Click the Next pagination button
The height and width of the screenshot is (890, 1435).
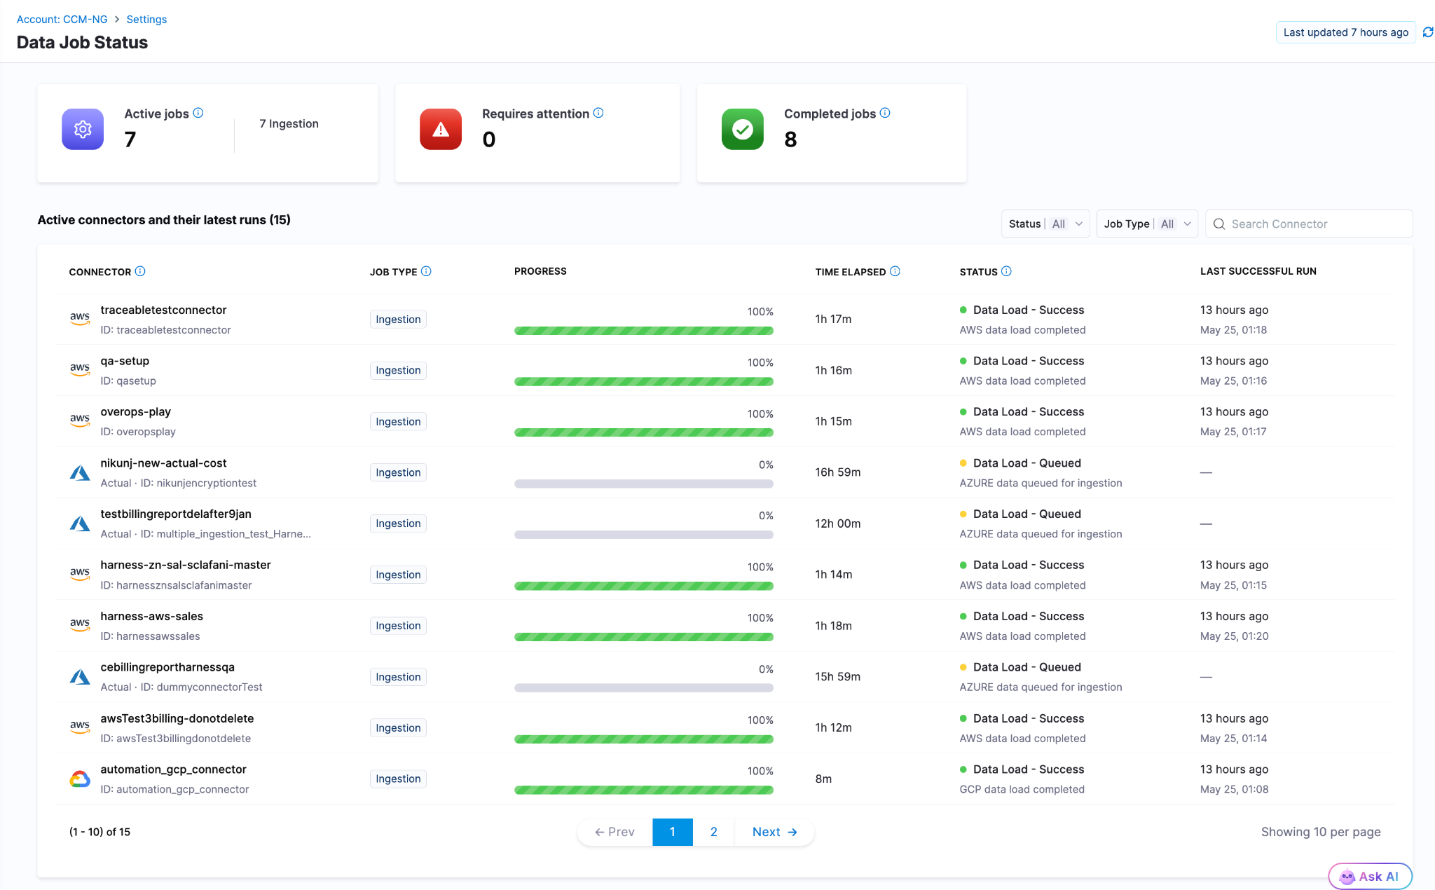coord(774,832)
